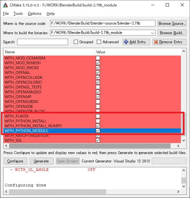Click the Open Project button
The width and height of the screenshot is (190, 198).
tap(68, 161)
